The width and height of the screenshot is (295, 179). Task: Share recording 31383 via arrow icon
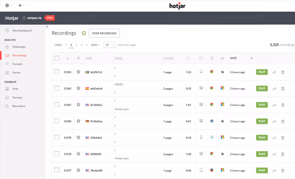(x=274, y=72)
